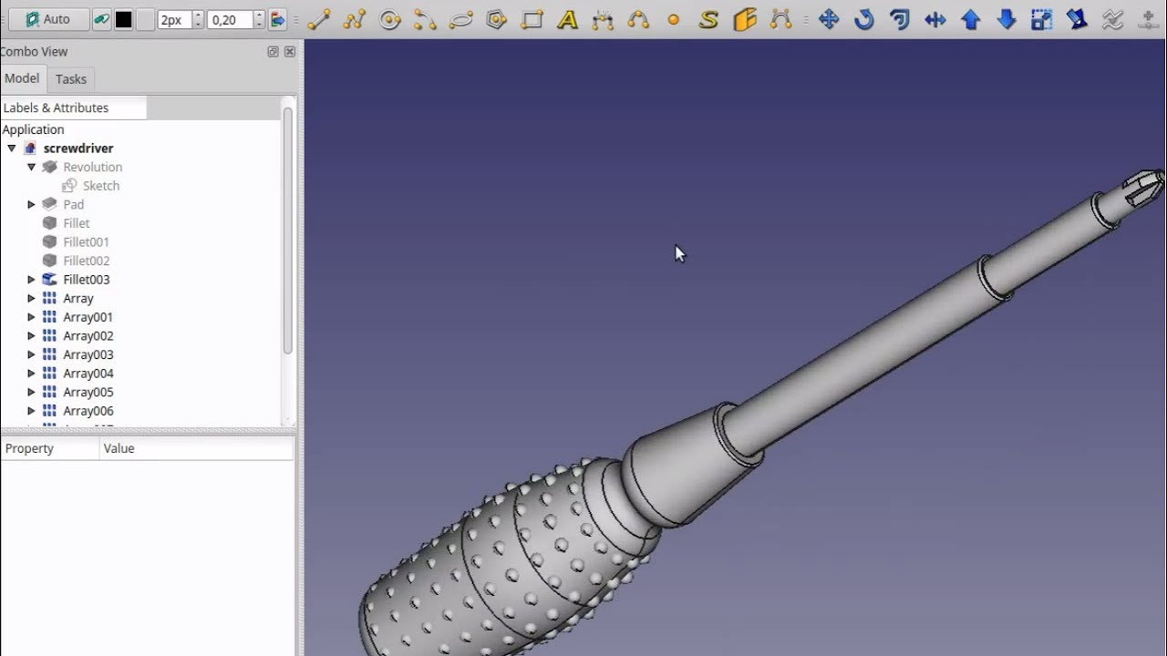Select the Sketch item under Revolution

click(101, 186)
